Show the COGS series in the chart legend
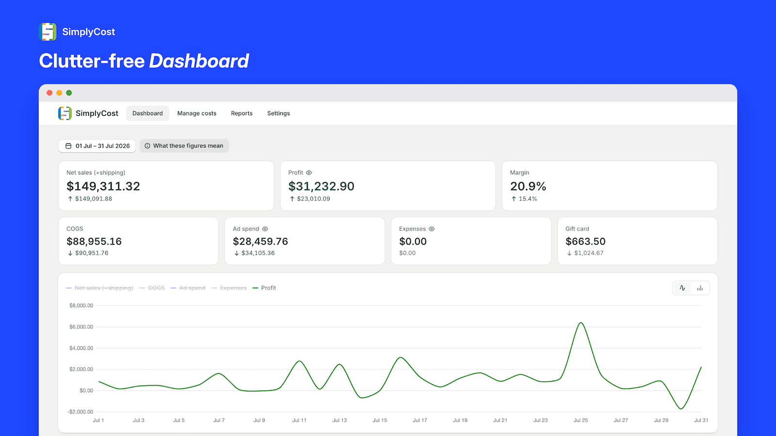Viewport: 776px width, 436px height. click(152, 288)
